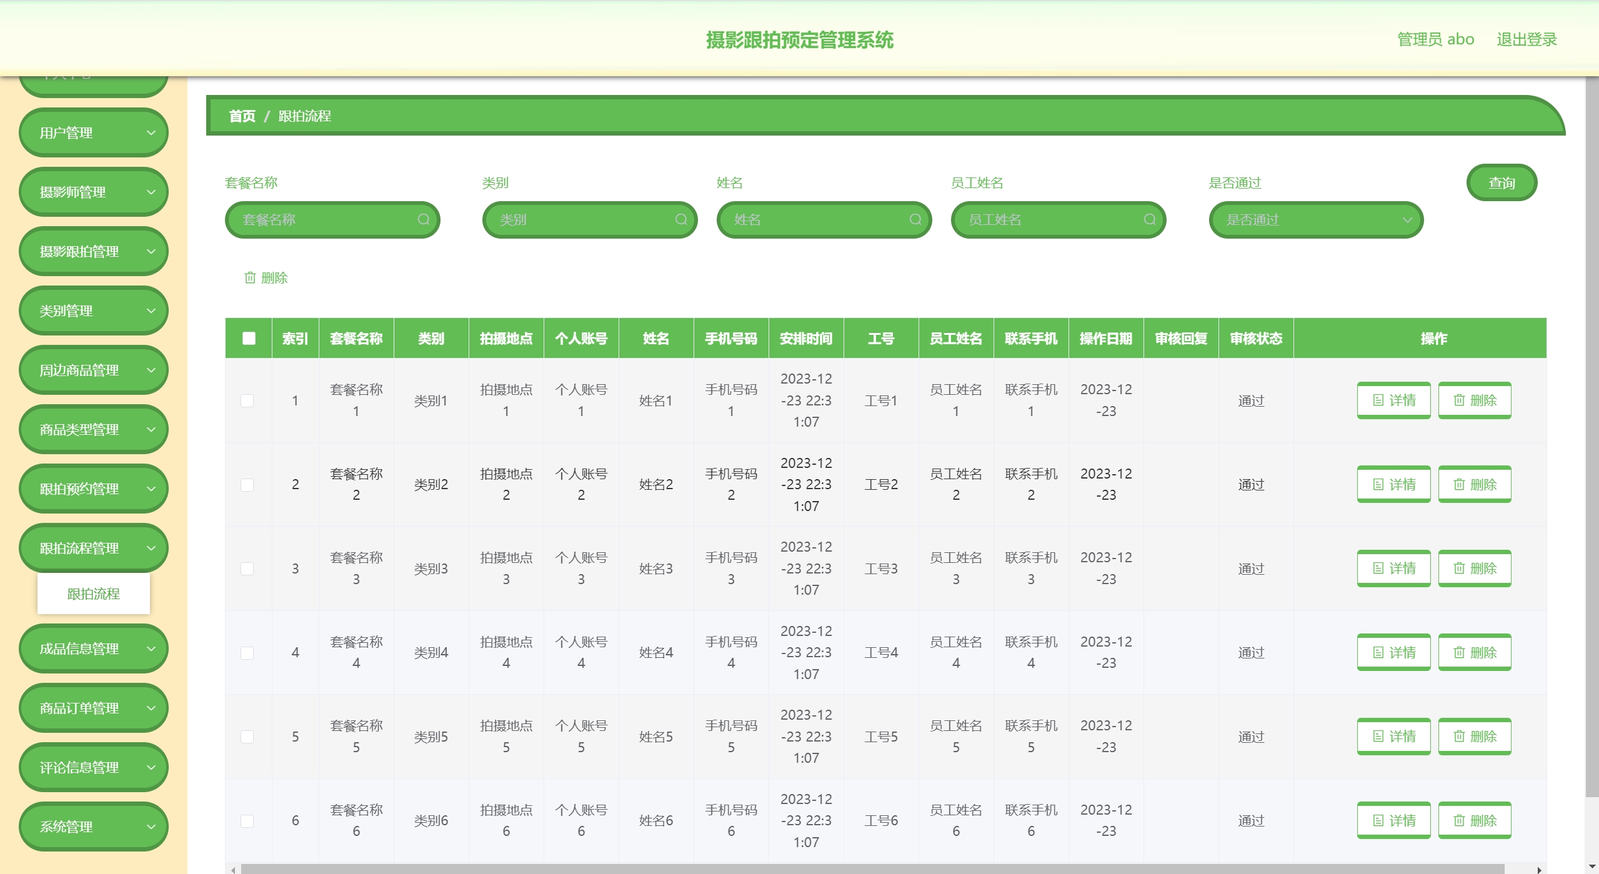Click search icon in 套餐名称 field
1599x874 pixels.
click(424, 219)
